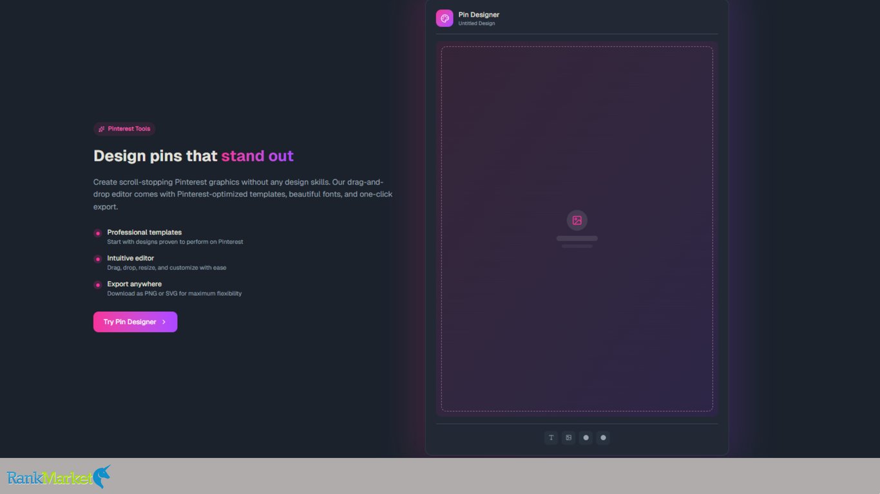The width and height of the screenshot is (880, 494).
Task: Click 'Download as PNG or SVG' line
Action: 174,293
